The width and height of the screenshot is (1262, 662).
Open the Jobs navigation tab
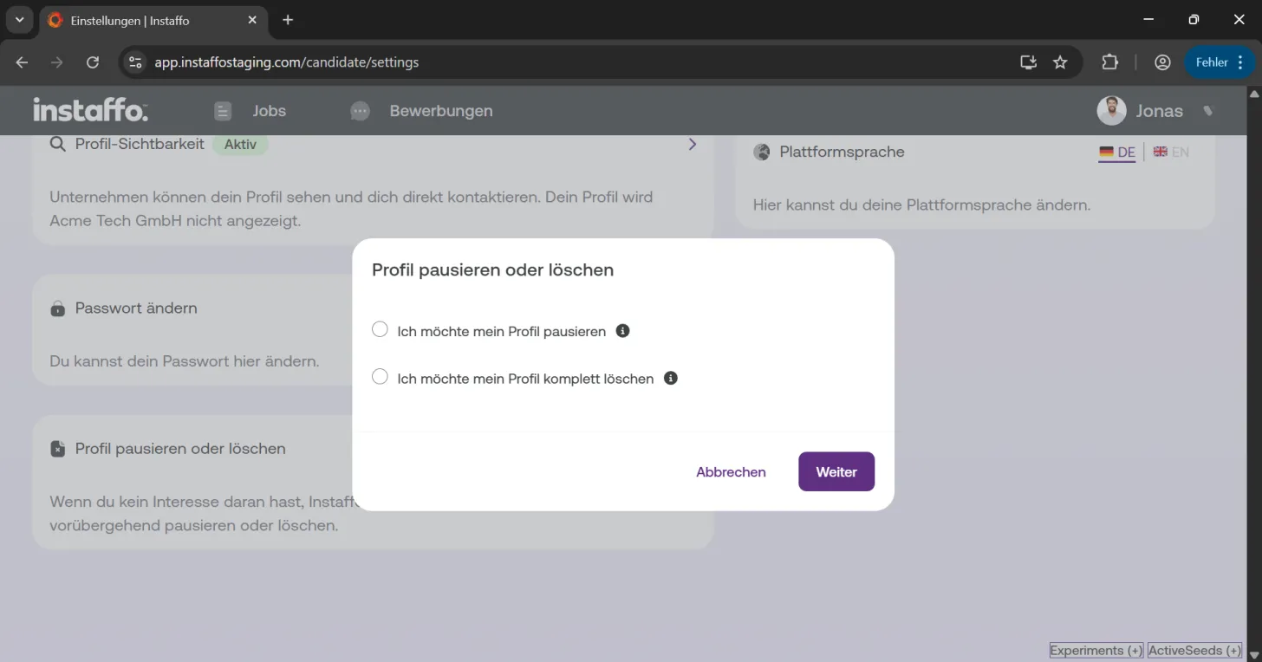coord(250,111)
